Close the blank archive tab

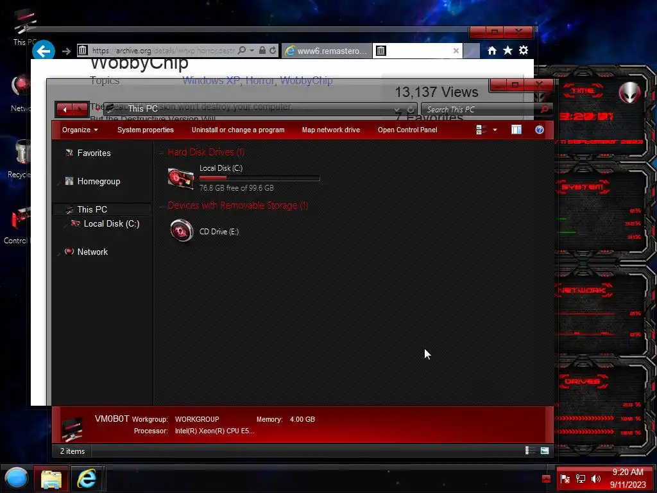pyautogui.click(x=456, y=51)
